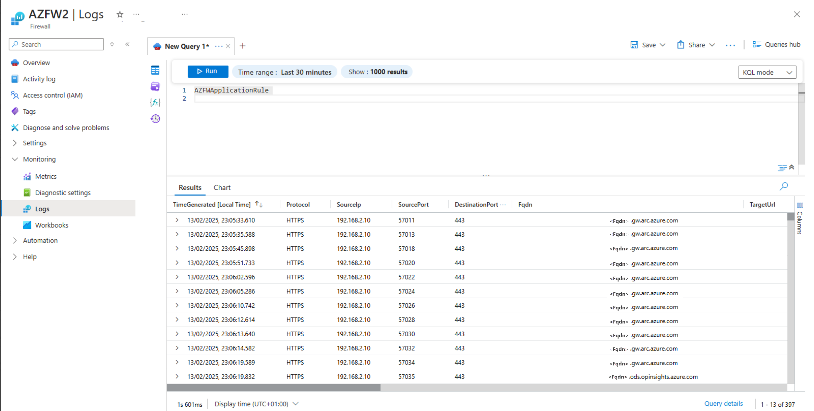Viewport: 814px width, 411px height.
Task: Open more toolbar options next to Share
Action: [730, 45]
